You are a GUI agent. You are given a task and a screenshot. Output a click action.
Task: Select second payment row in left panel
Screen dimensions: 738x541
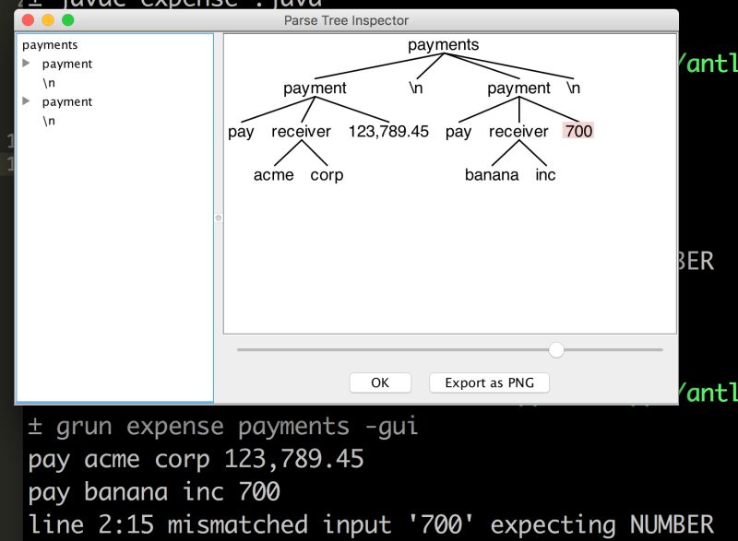click(x=67, y=101)
